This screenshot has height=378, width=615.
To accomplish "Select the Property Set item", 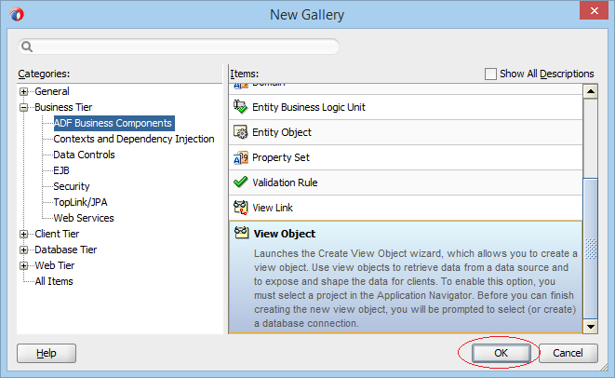I will (x=406, y=157).
